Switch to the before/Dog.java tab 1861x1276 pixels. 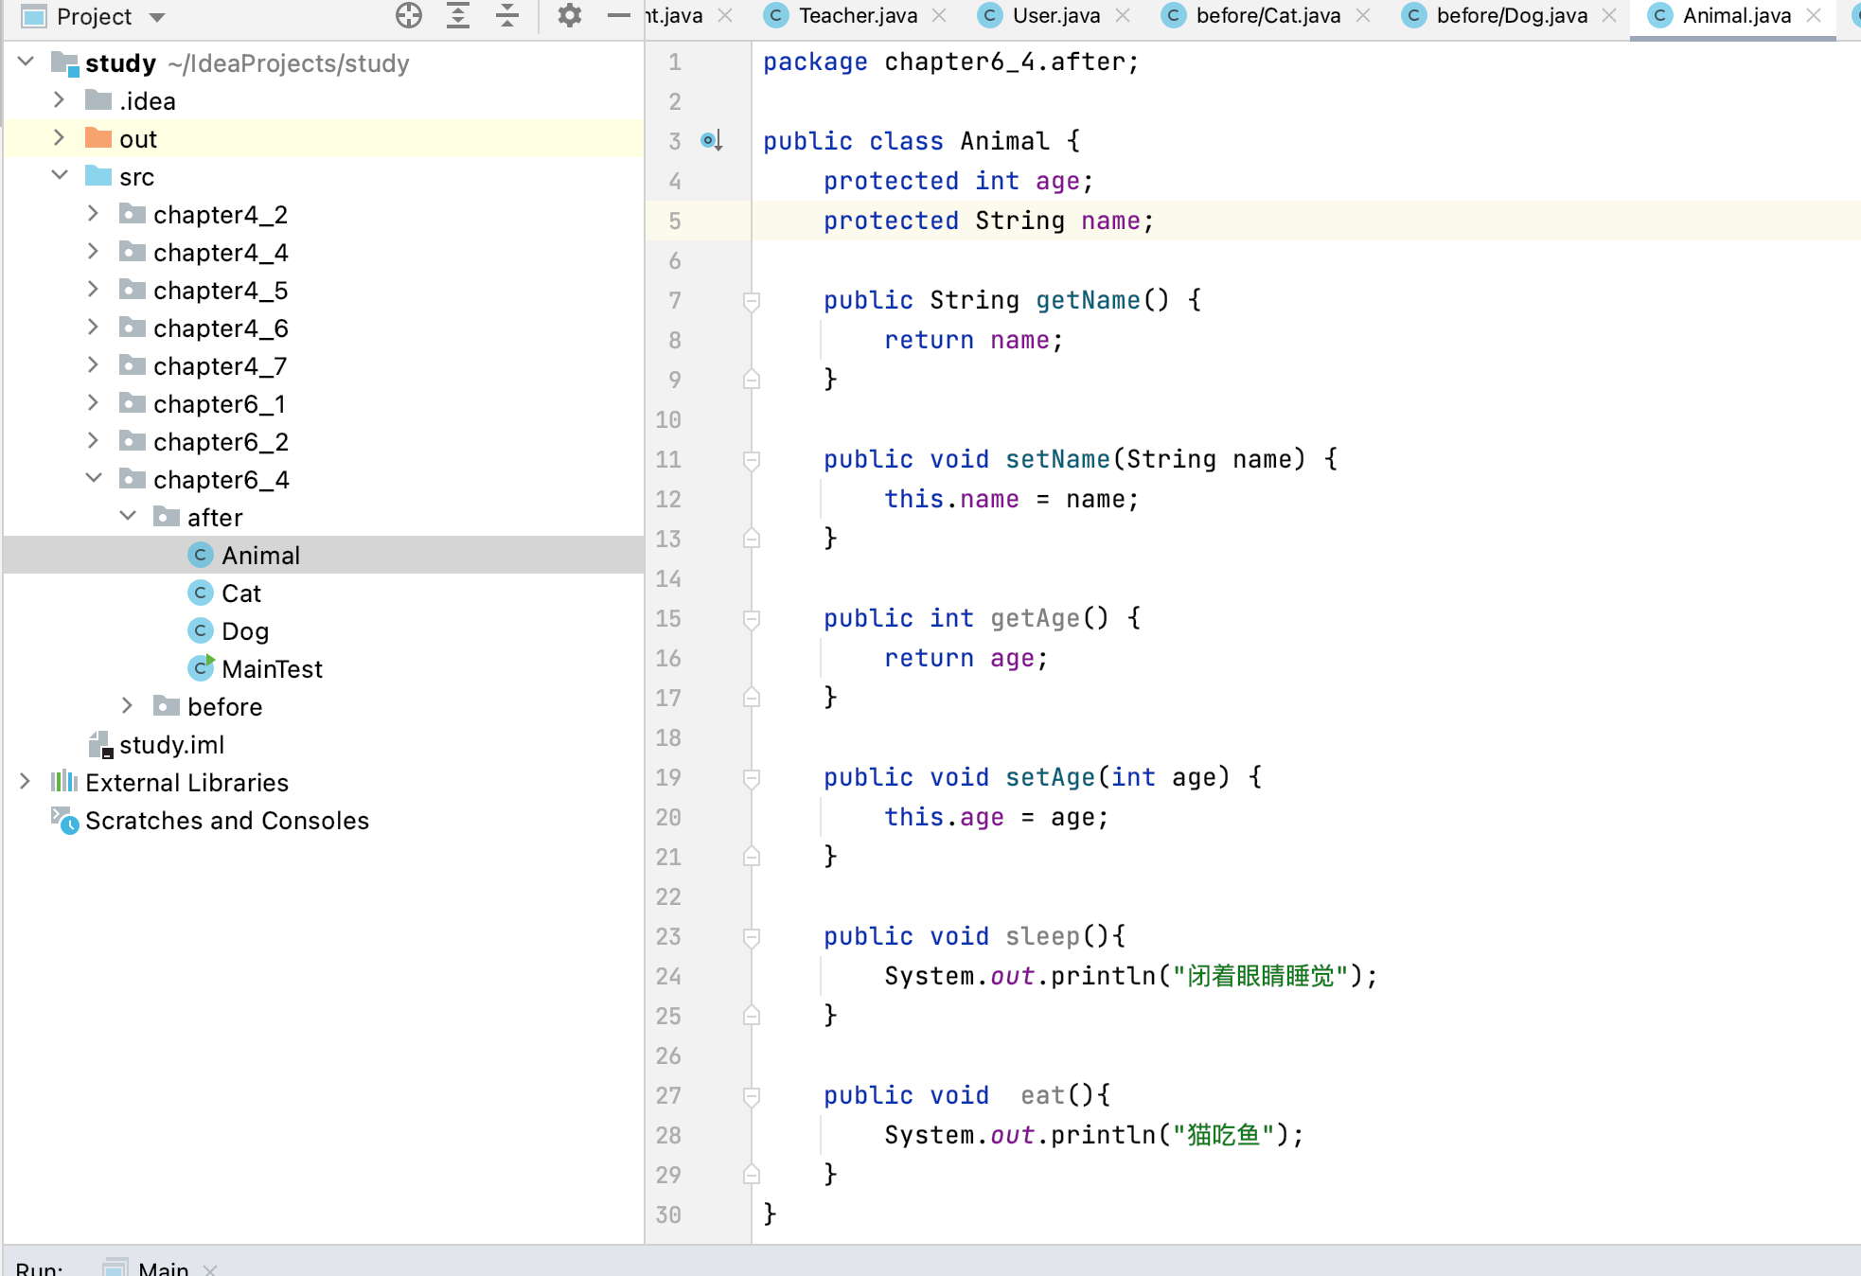(x=1512, y=15)
